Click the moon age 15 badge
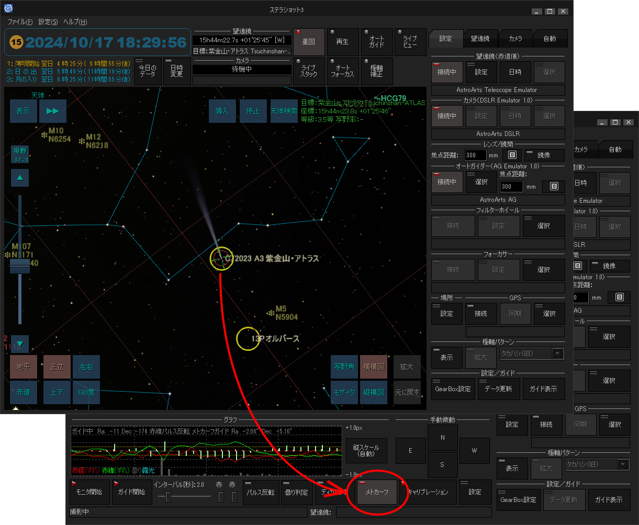Image resolution: width=639 pixels, height=525 pixels. tap(17, 42)
